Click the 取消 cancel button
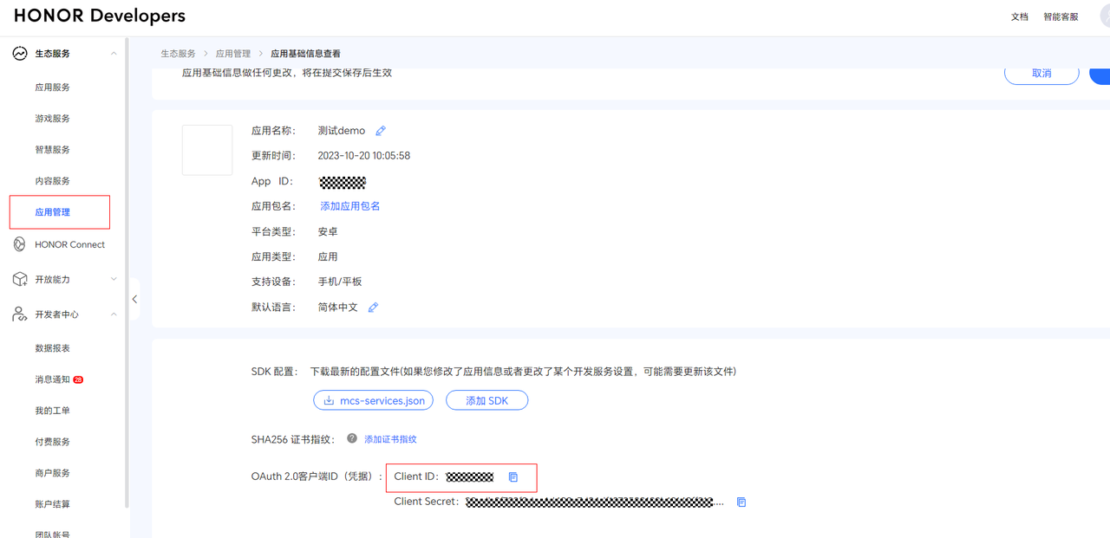Viewport: 1110px width, 538px height. pos(1041,74)
